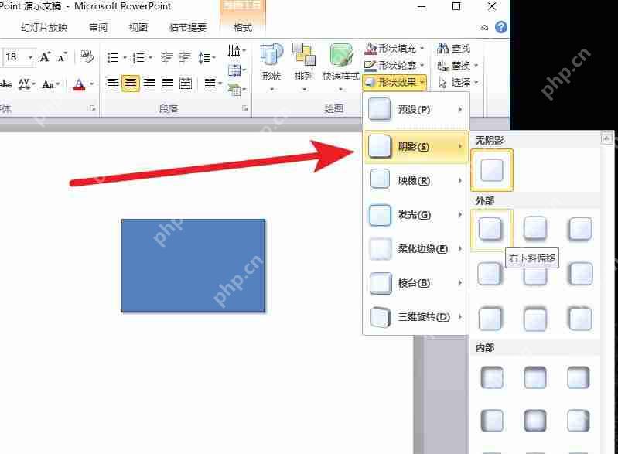Screen dimensions: 618x454
Task: Click the 形状效果 shape effects button
Action: pyautogui.click(x=394, y=82)
